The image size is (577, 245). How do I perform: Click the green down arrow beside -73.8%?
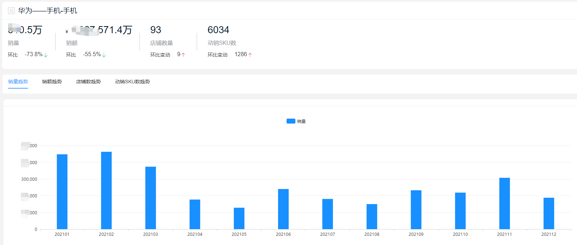(x=46, y=55)
